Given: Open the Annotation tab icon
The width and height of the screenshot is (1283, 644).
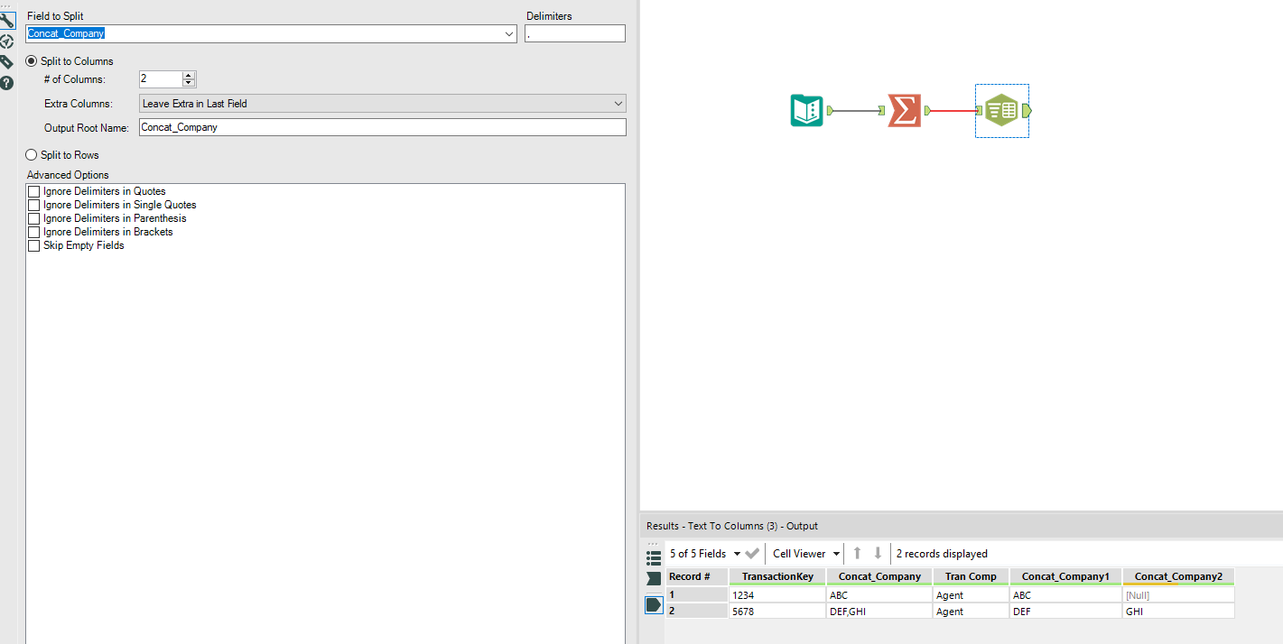Looking at the screenshot, I should click(x=8, y=62).
